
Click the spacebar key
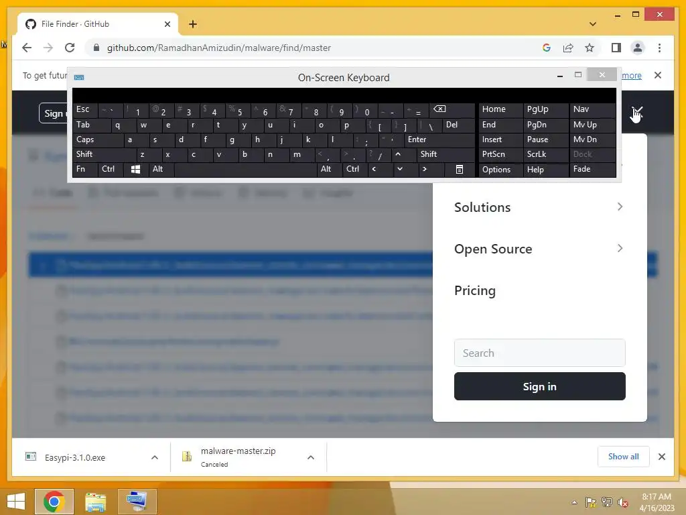[x=245, y=170]
